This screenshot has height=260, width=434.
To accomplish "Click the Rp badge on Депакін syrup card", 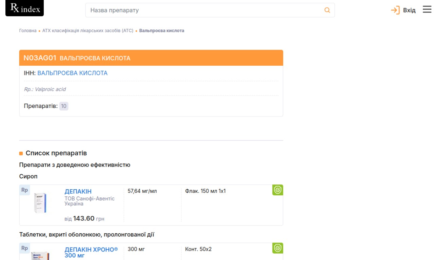I will tap(25, 190).
